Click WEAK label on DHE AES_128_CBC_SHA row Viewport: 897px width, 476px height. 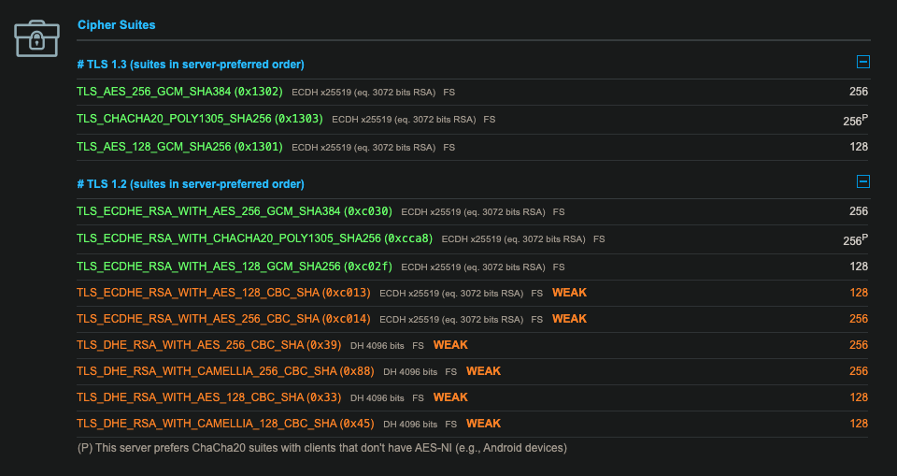coord(450,397)
